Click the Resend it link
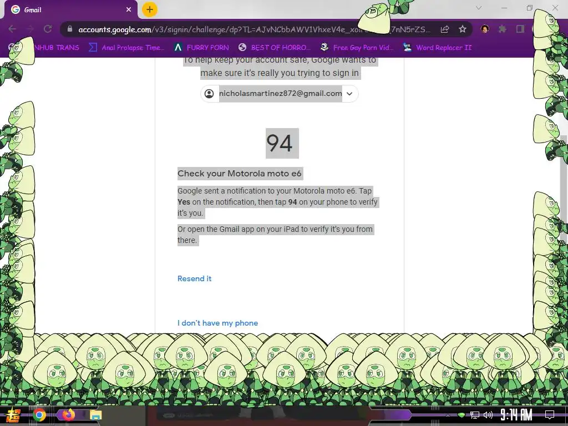The height and width of the screenshot is (426, 568). pos(195,278)
